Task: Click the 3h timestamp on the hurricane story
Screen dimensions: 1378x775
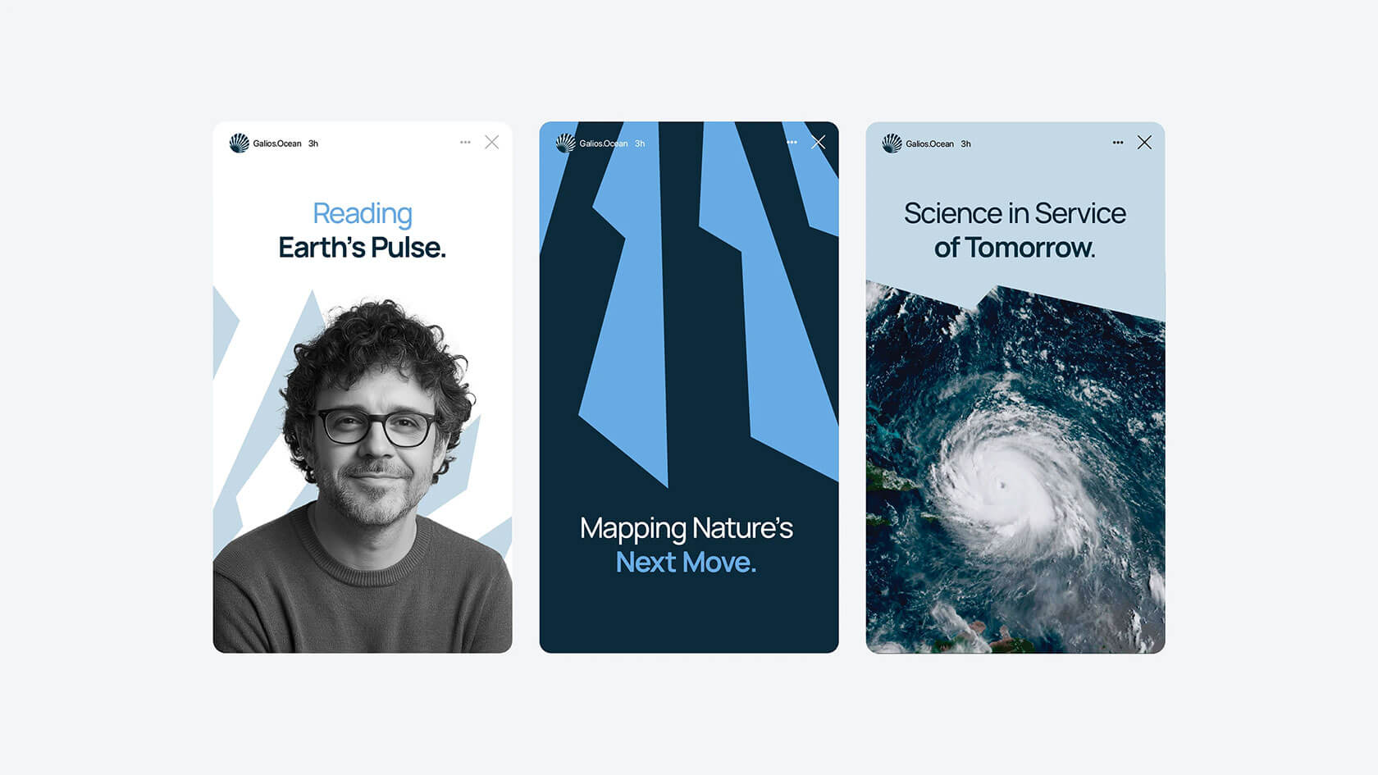Action: pyautogui.click(x=965, y=144)
